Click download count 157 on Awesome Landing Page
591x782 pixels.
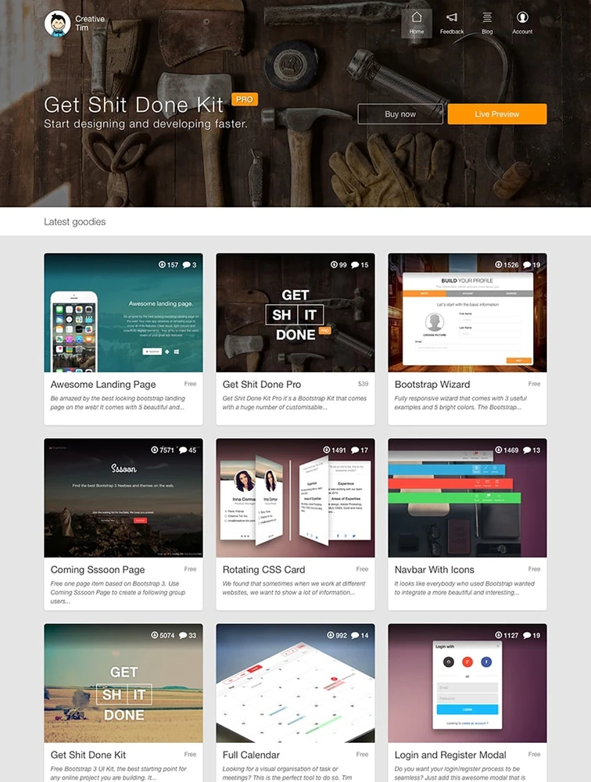click(168, 265)
